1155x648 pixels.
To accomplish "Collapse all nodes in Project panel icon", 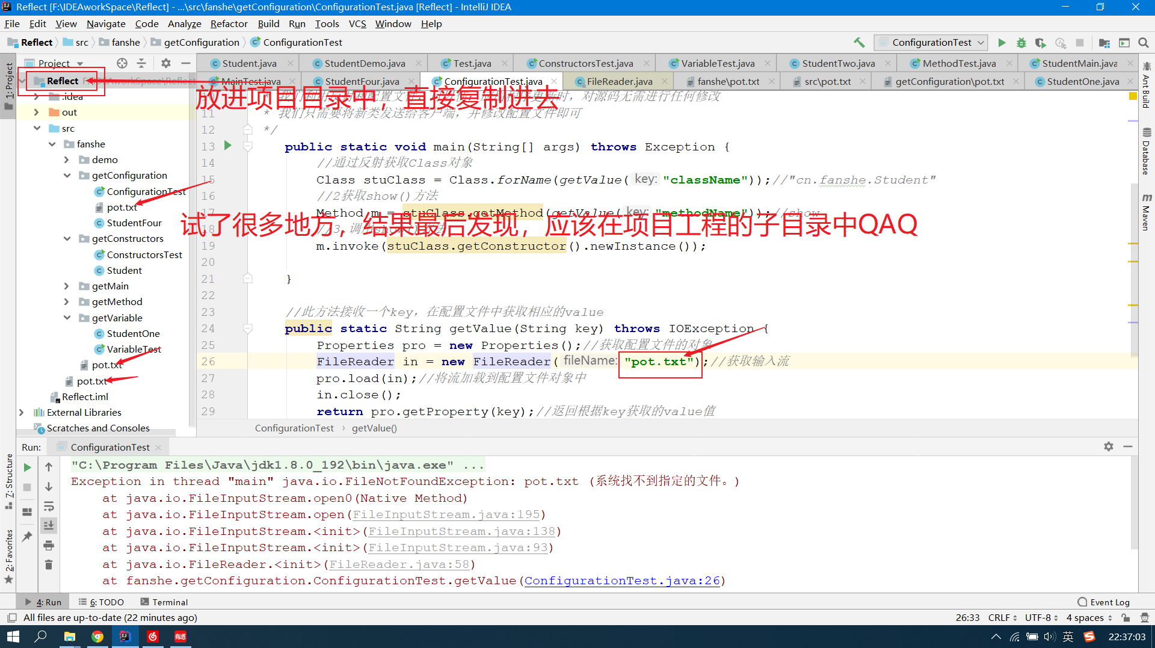I will click(142, 63).
